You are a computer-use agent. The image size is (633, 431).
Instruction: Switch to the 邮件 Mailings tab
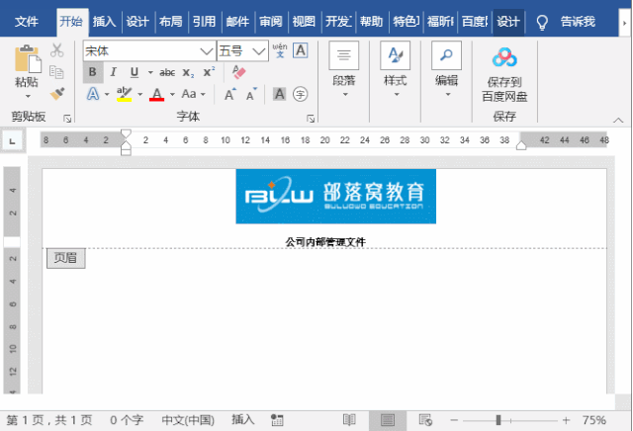point(237,22)
